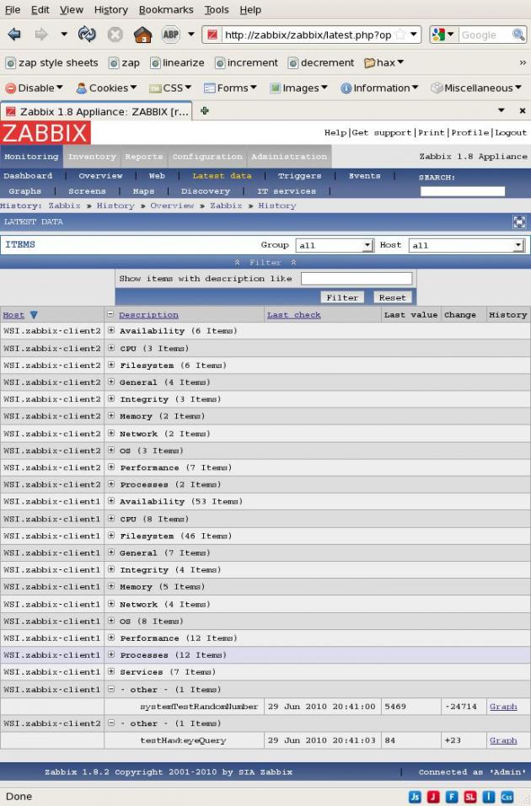Click the decrement bookmarklet
This screenshot has width=531, height=806.
[x=321, y=62]
